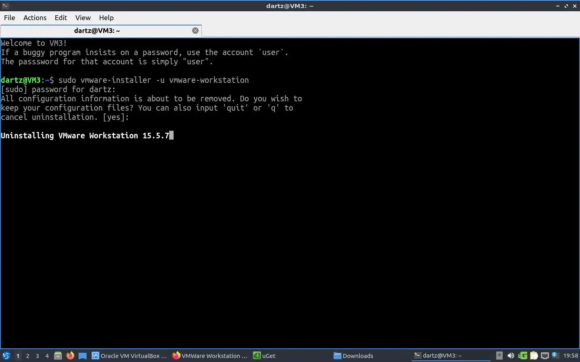Image resolution: width=580 pixels, height=362 pixels.
Task: Switch to workspace 2
Action: pos(27,356)
